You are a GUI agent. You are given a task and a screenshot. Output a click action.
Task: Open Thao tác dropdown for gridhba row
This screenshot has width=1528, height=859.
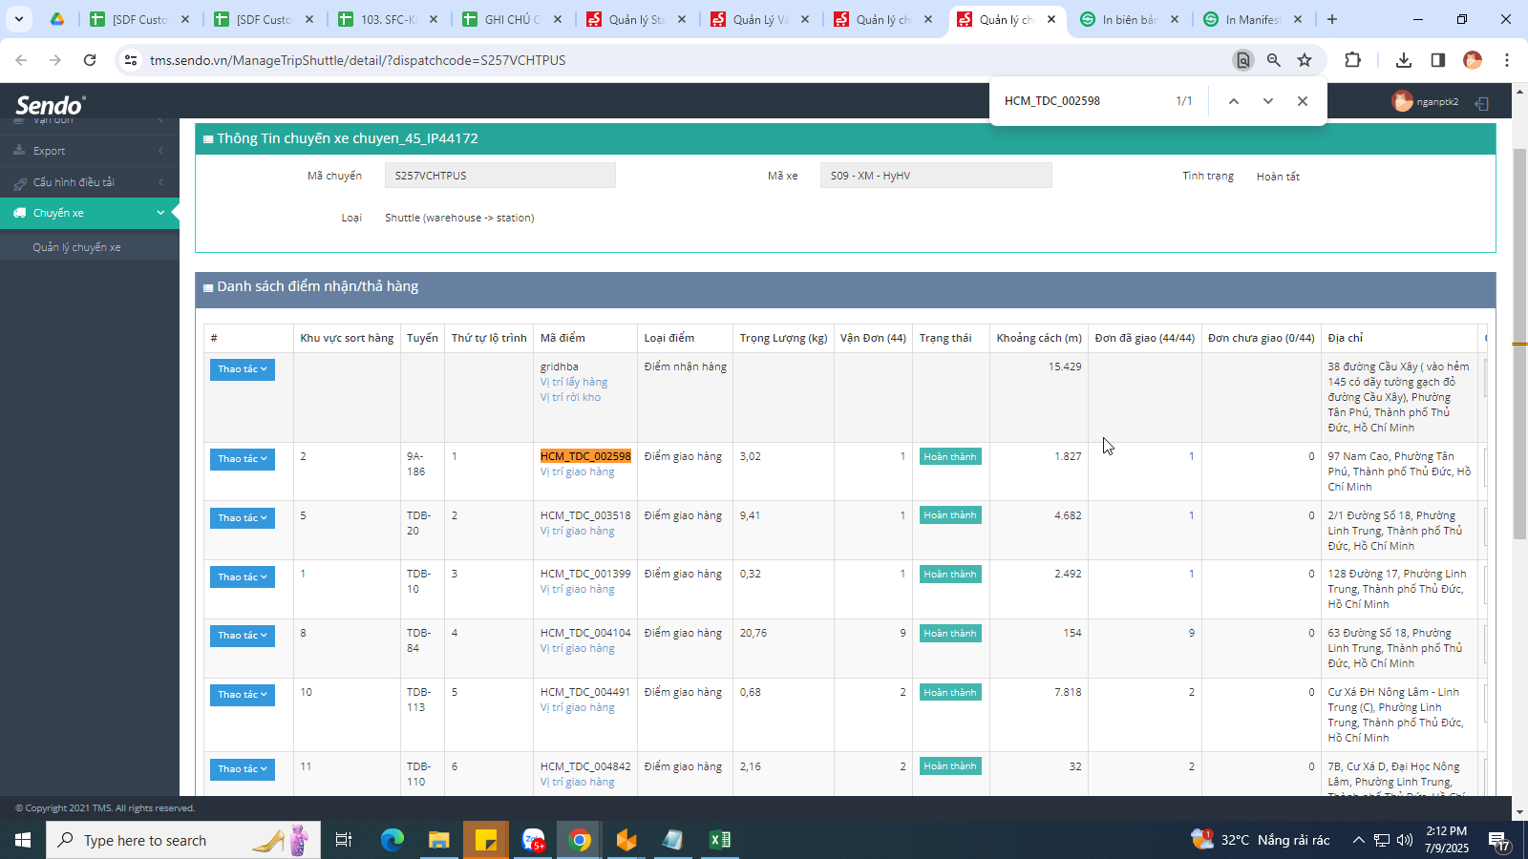(x=243, y=369)
